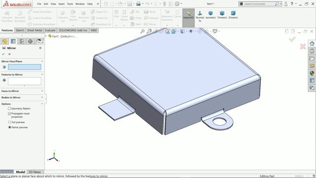Click the Print icon in top toolbar
Image resolution: width=316 pixels, height=178 pixels.
tap(138, 3)
